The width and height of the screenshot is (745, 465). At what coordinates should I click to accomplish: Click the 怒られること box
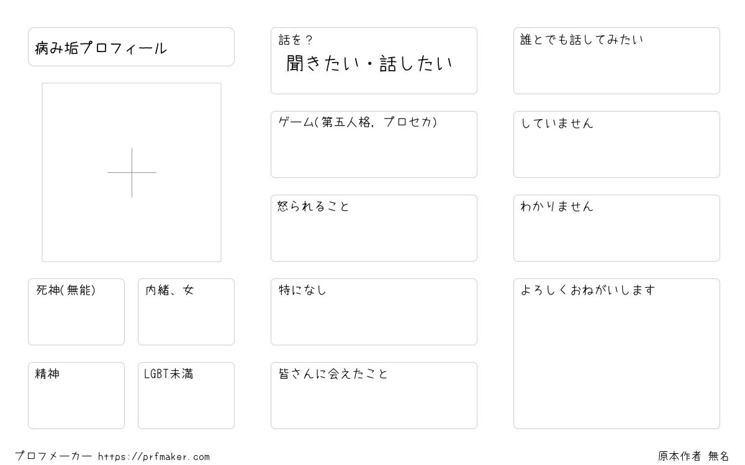374,228
